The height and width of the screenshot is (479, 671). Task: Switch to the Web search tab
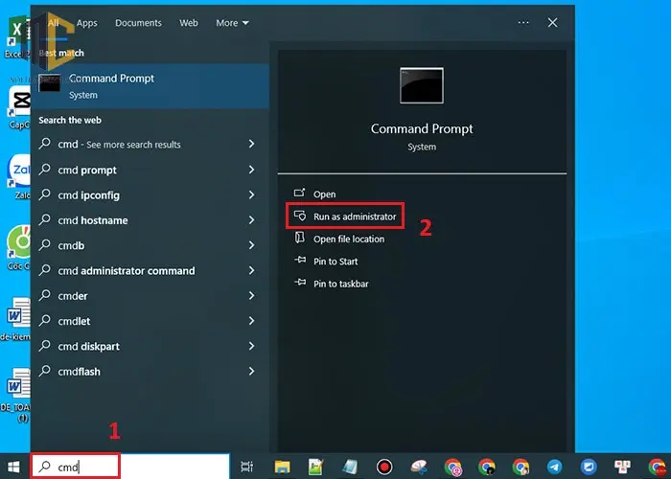tap(189, 23)
